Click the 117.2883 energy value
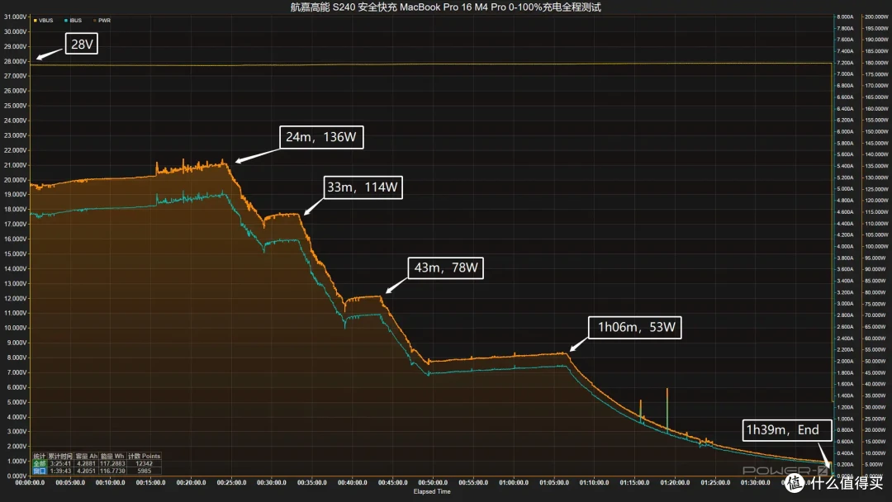Screen dimensions: 892x502 coord(112,463)
